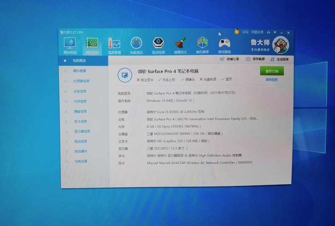This screenshot has height=226, width=335.
Task: Click the green 重新扫描 rescan button
Action: click(272, 71)
